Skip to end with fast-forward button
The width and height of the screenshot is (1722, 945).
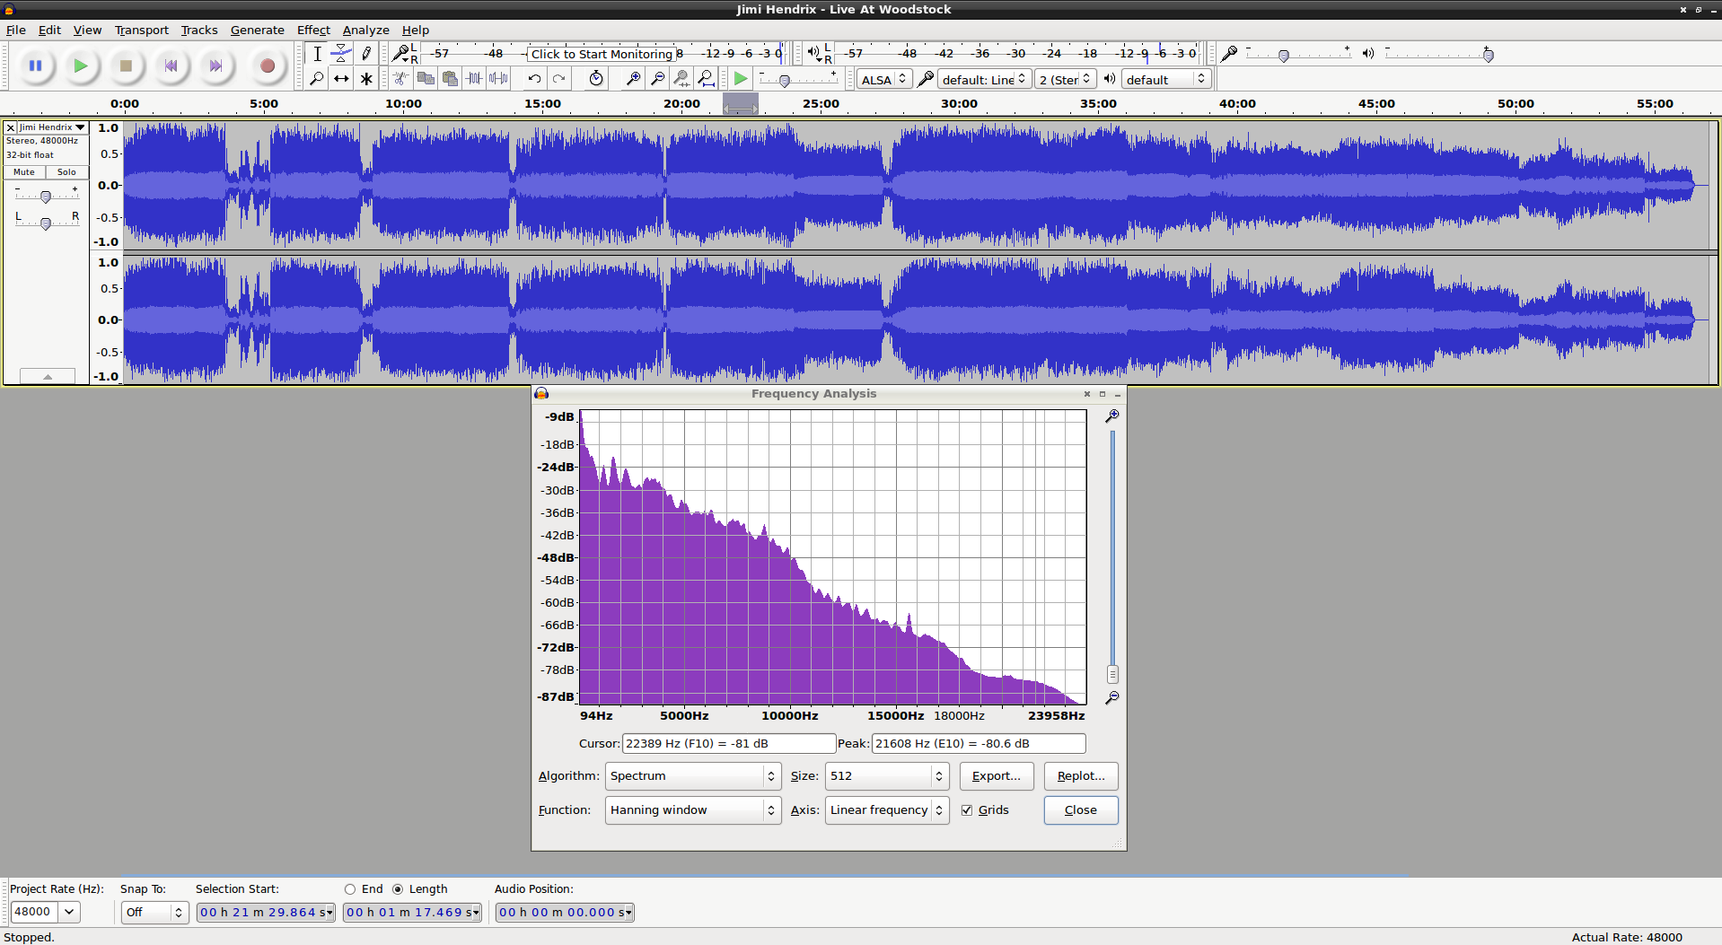coord(215,66)
